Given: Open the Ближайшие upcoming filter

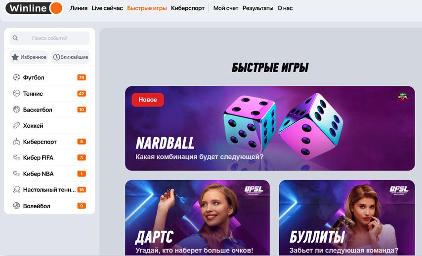Looking at the screenshot, I should (71, 57).
